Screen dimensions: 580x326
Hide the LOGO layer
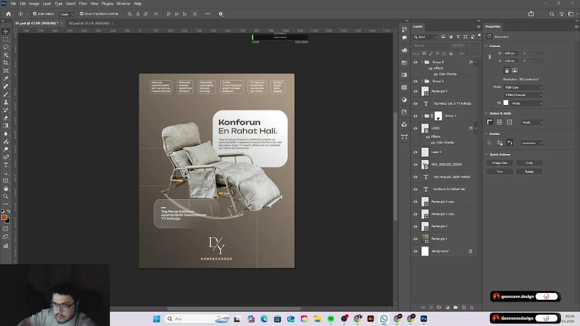point(416,128)
